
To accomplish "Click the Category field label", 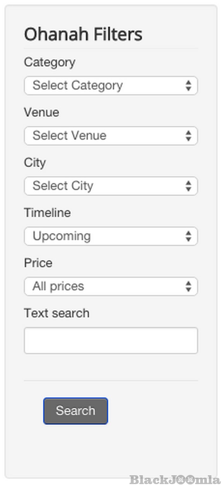I will [x=49, y=62].
